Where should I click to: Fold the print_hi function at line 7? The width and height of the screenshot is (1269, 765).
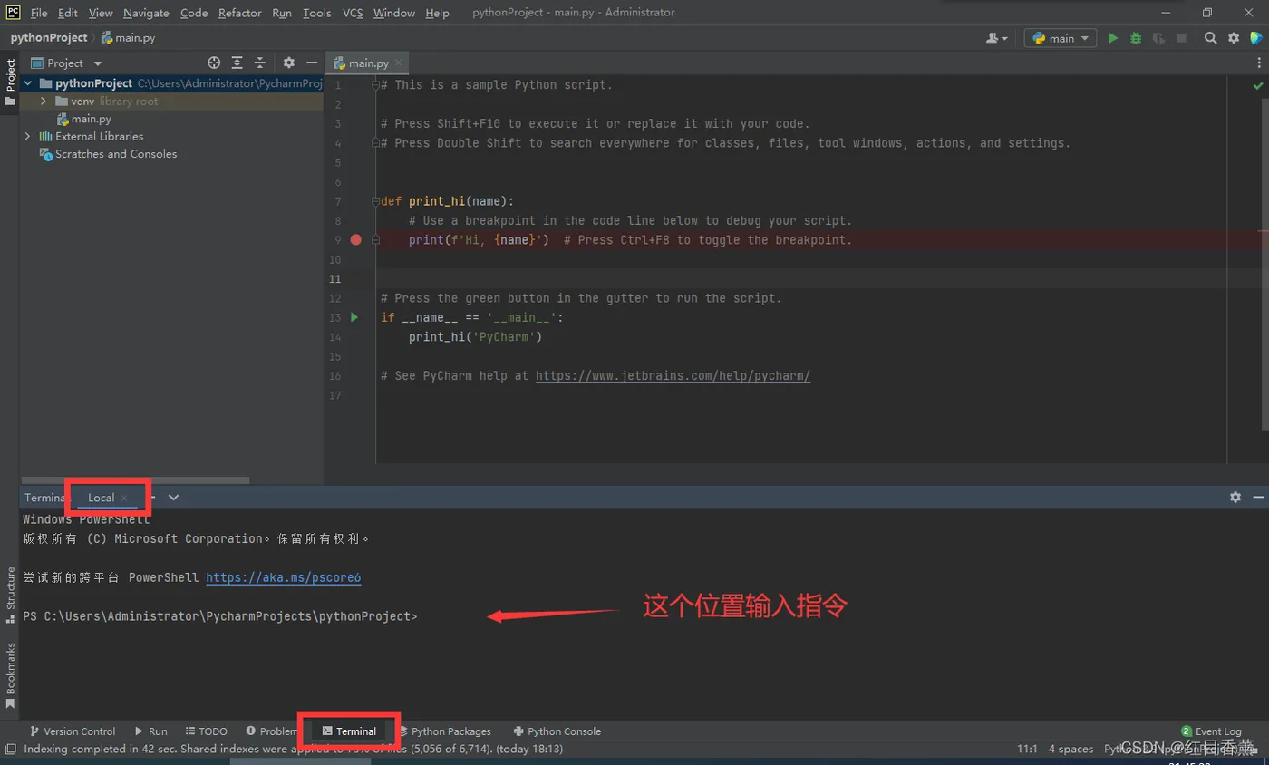[x=375, y=201]
